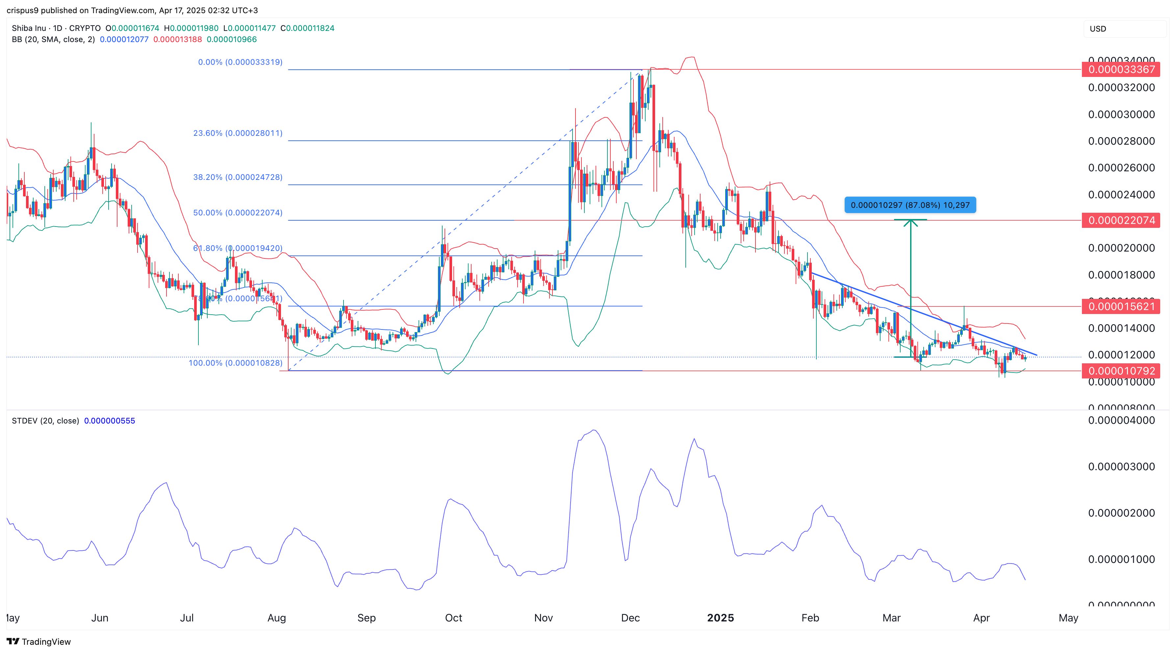Click the Dec marker on time axis
This screenshot has width=1176, height=653.
point(630,618)
